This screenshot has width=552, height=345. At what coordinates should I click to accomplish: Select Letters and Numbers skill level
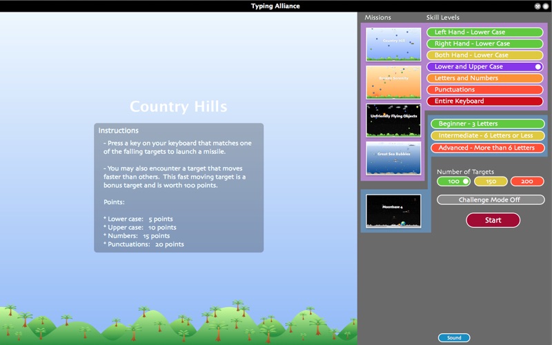(x=485, y=78)
